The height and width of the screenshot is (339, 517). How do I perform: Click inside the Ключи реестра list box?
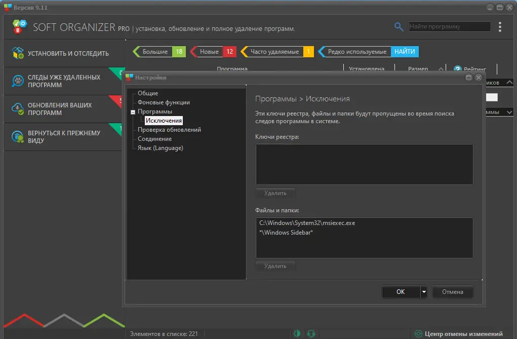[365, 164]
